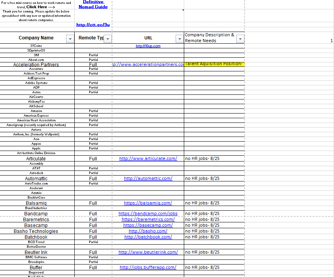Open the Definitive Nomad Guide link
The height and width of the screenshot is (277, 334).
click(93, 4)
